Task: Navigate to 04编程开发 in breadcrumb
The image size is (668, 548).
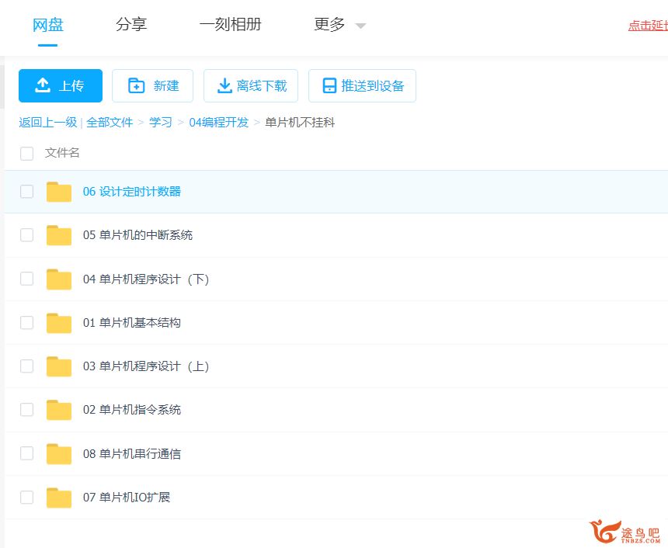Action: point(219,123)
